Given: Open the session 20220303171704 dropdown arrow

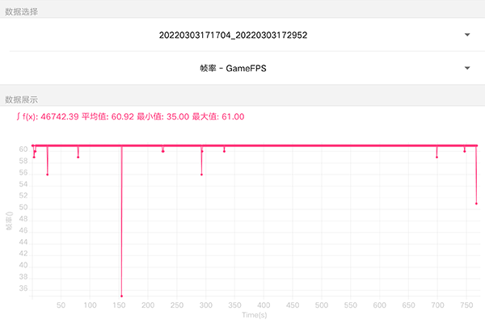Looking at the screenshot, I should click(467, 35).
